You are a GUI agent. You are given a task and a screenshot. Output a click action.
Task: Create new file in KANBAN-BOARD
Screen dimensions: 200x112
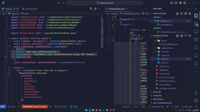(x=177, y=36)
